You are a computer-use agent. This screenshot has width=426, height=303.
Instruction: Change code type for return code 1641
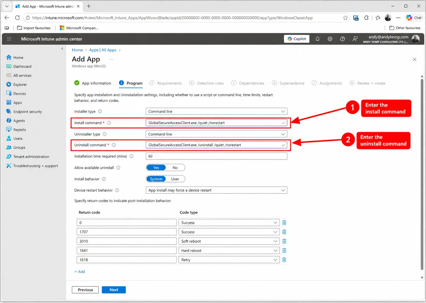[229, 251]
